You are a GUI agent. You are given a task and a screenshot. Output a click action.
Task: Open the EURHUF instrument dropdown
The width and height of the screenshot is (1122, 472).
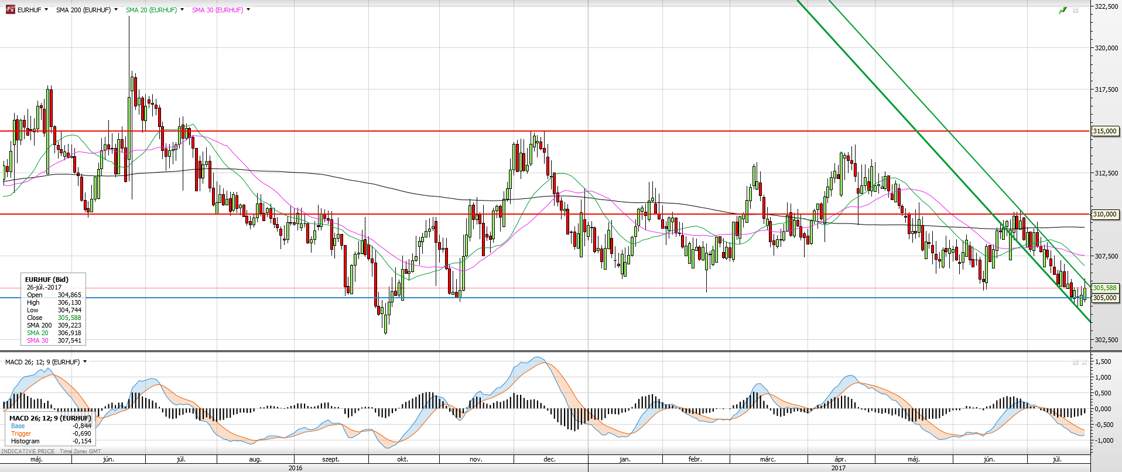46,10
